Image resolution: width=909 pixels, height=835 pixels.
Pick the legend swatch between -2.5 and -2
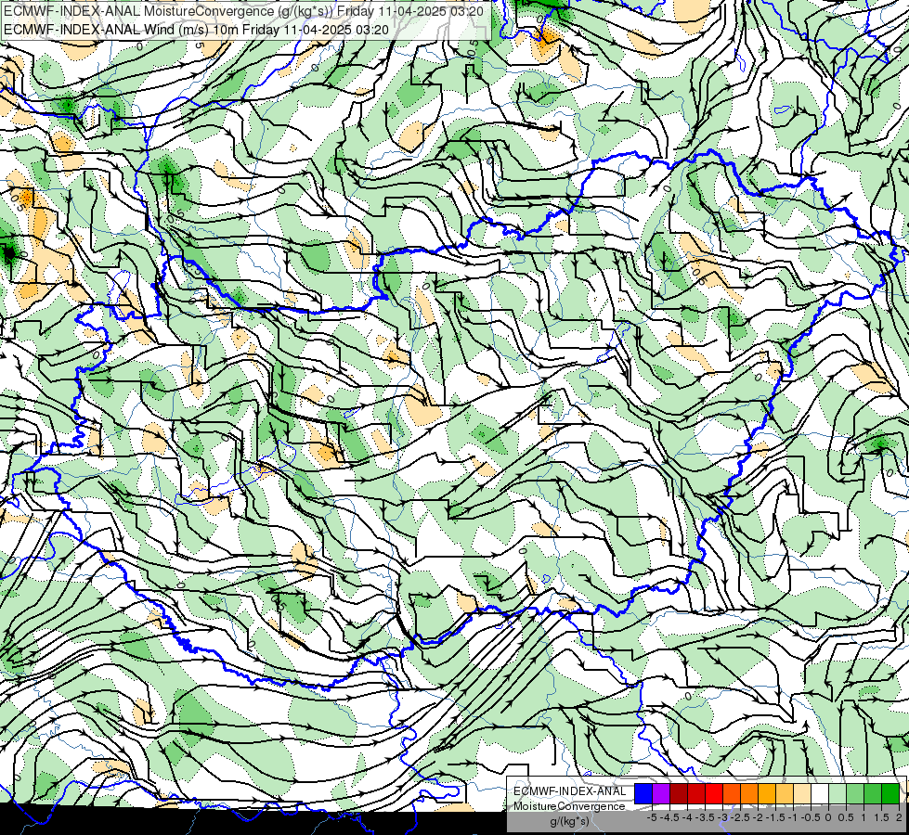tap(732, 793)
